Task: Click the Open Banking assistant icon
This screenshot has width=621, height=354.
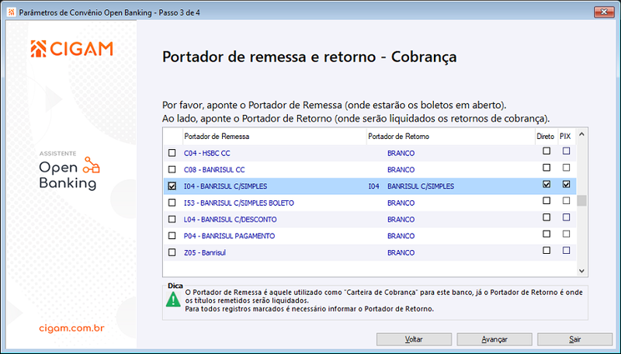Action: (x=91, y=165)
